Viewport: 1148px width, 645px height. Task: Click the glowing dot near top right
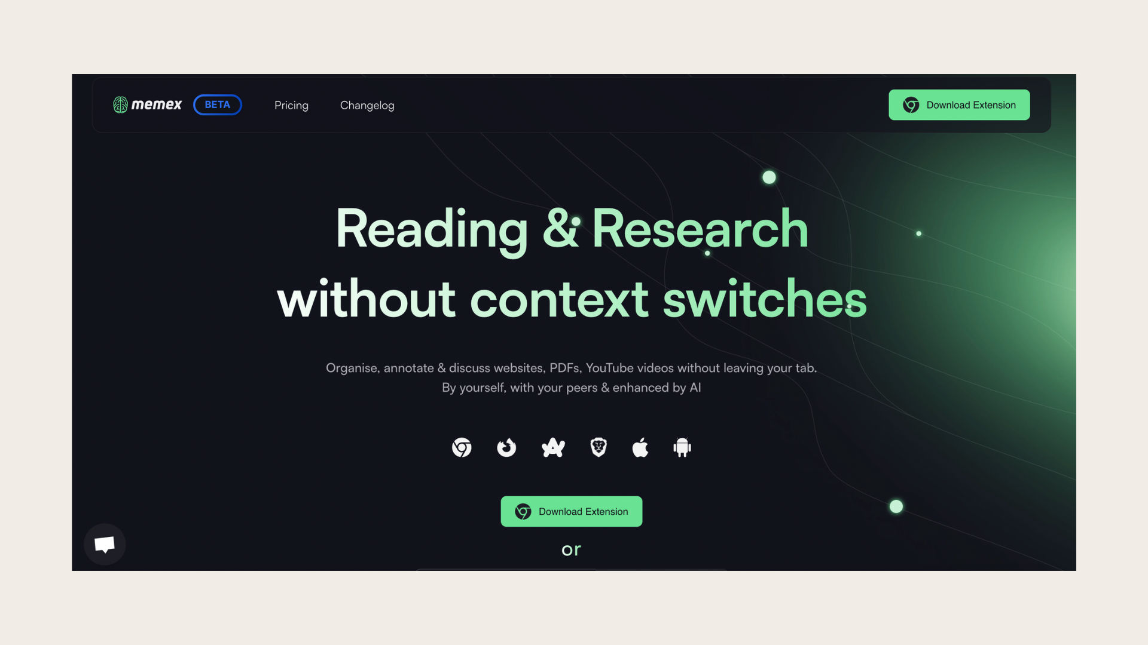(x=769, y=177)
